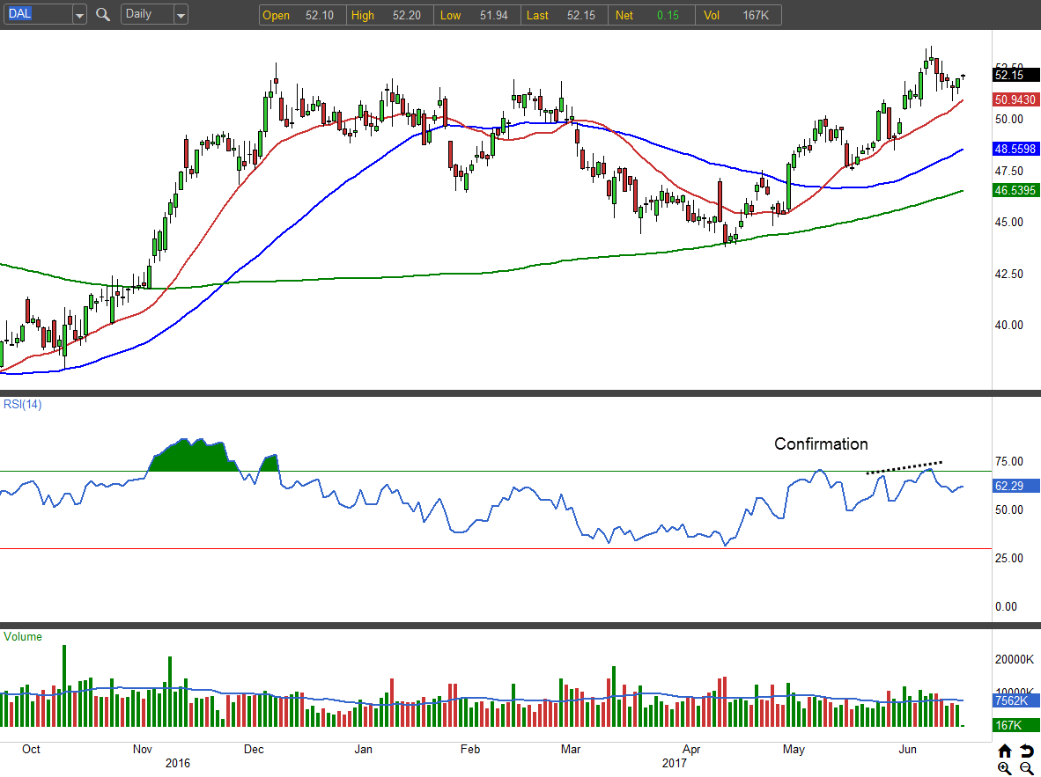The height and width of the screenshot is (777, 1041).
Task: Click the 42.50 price axis label
Action: point(1009,274)
